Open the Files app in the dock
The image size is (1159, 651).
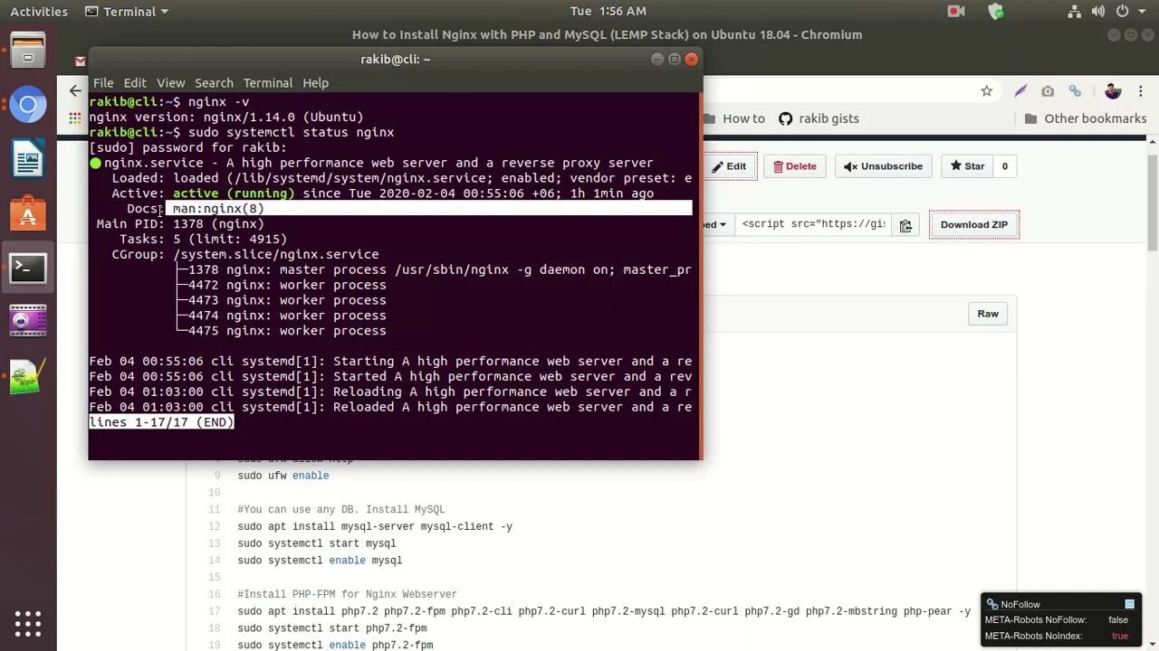coord(28,51)
